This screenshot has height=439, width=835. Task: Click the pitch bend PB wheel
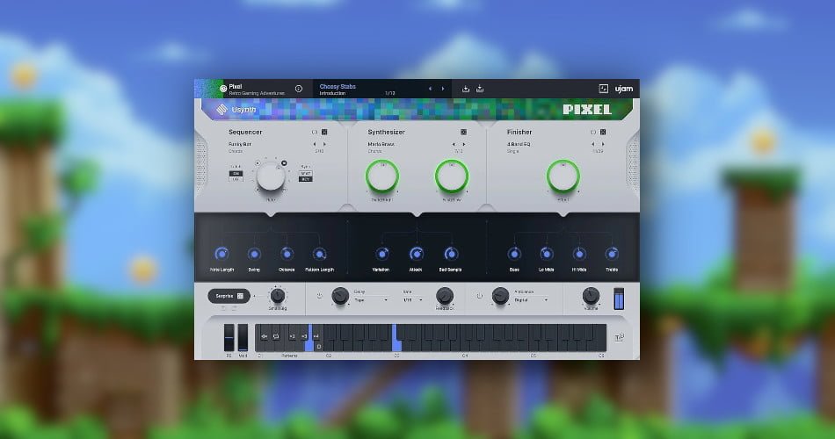[229, 337]
